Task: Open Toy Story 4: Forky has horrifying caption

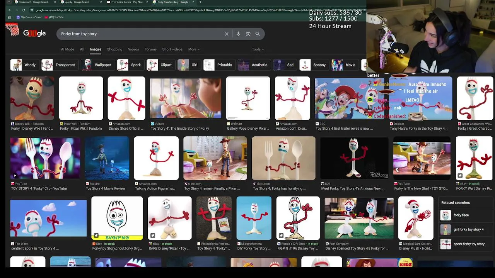Action: [280, 188]
